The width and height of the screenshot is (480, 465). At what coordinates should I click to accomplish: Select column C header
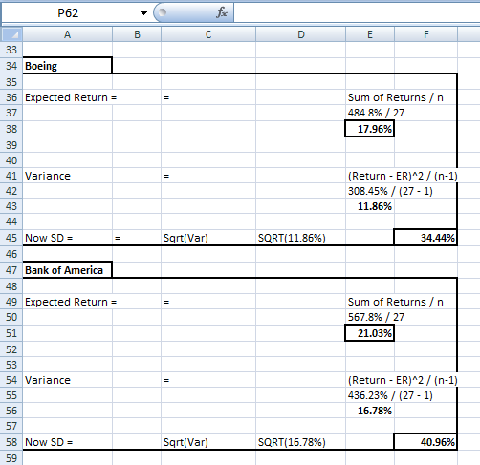(x=208, y=34)
